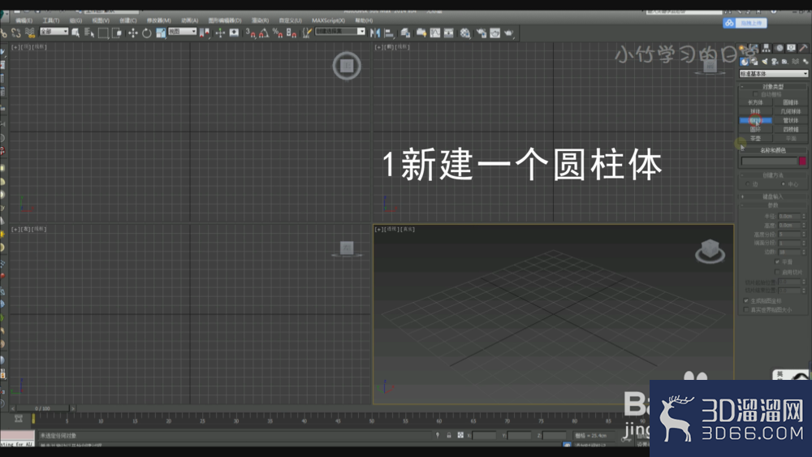Open the 全部 selection filter dropdown
This screenshot has width=812, height=457.
click(54, 32)
